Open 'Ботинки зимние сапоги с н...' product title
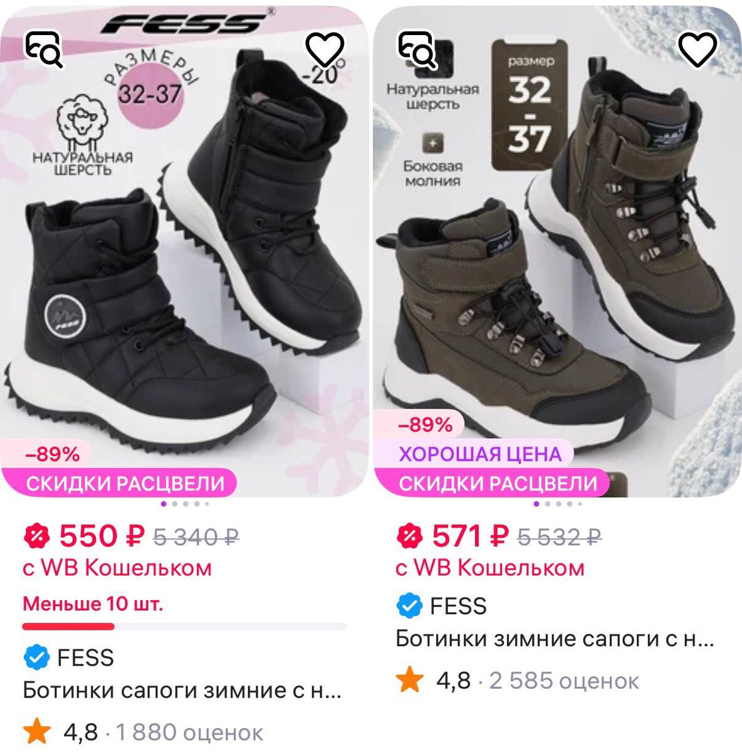Image resolution: width=742 pixels, height=752 pixels. 555,639
